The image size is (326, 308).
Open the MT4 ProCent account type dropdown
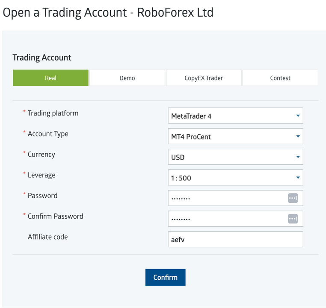pos(235,136)
